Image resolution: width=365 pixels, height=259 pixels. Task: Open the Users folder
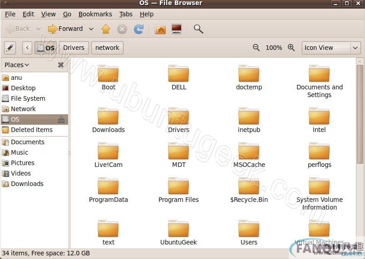point(249,233)
